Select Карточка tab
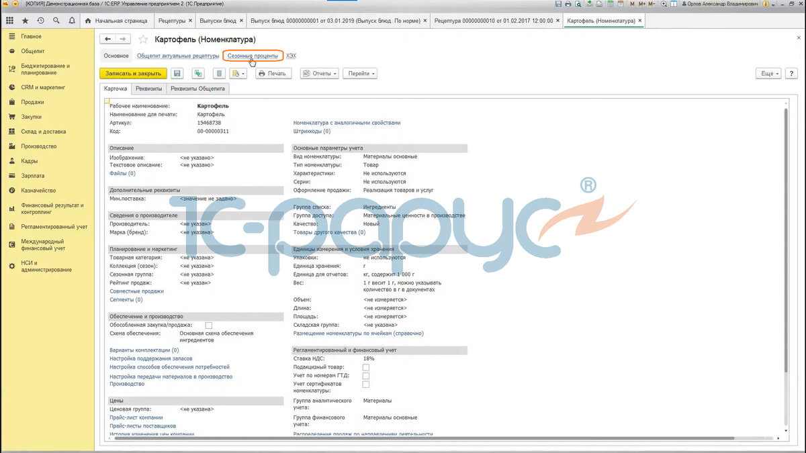 click(115, 88)
